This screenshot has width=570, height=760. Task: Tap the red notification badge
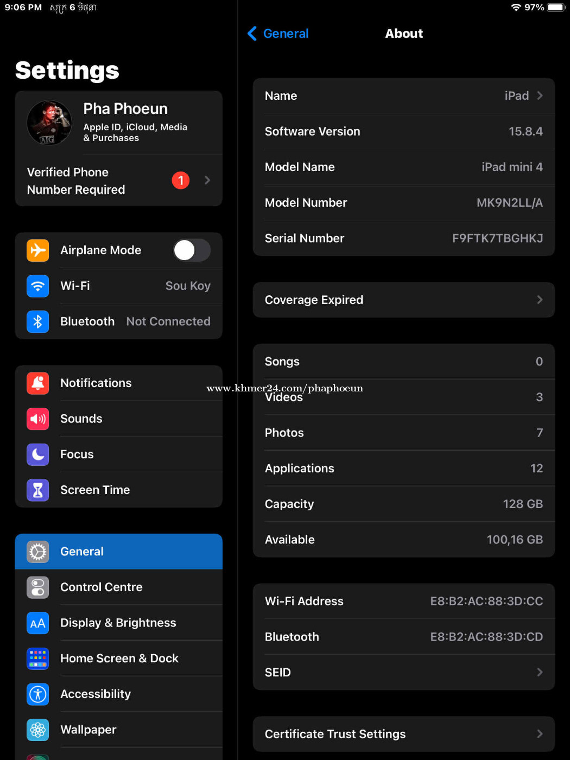181,180
